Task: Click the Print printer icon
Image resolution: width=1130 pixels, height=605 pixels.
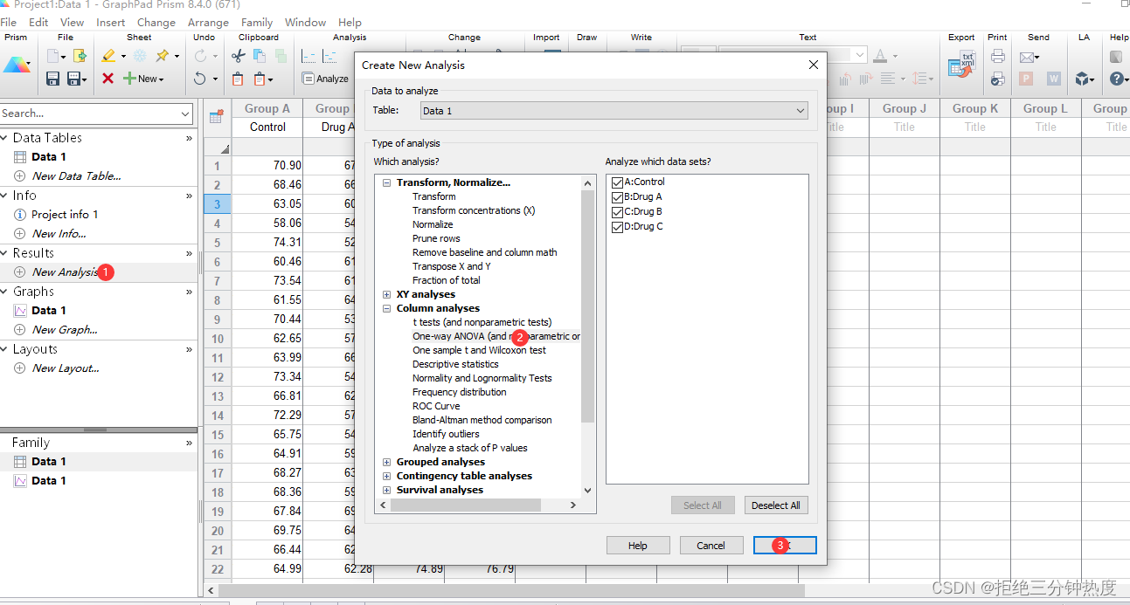Action: 997,57
